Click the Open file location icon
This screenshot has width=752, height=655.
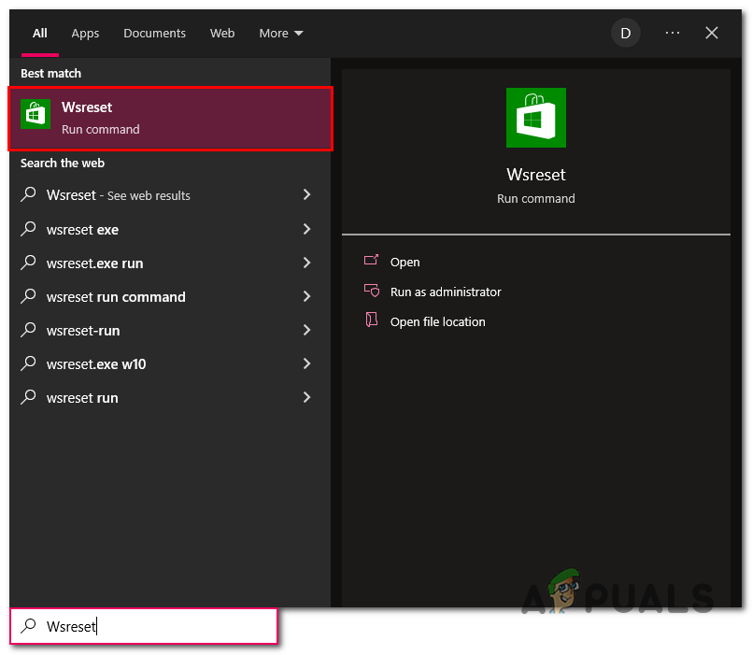372,321
